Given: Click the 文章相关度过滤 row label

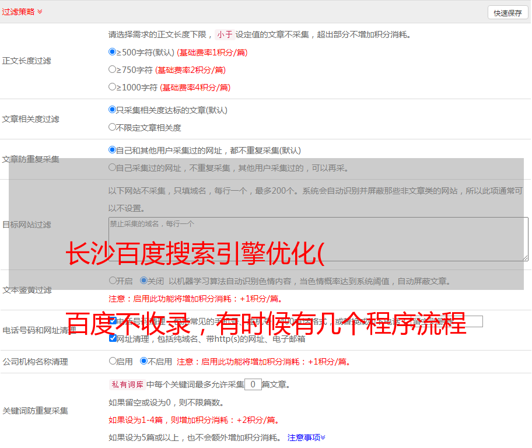Looking at the screenshot, I should click(30, 119).
